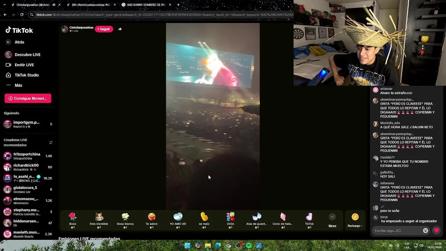446x251 pixels.
Task: Click David677 username in chat
Action: (387, 158)
